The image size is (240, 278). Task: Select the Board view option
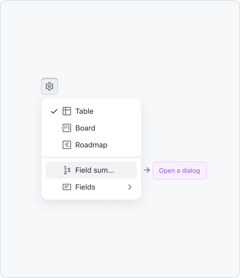pyautogui.click(x=91, y=128)
